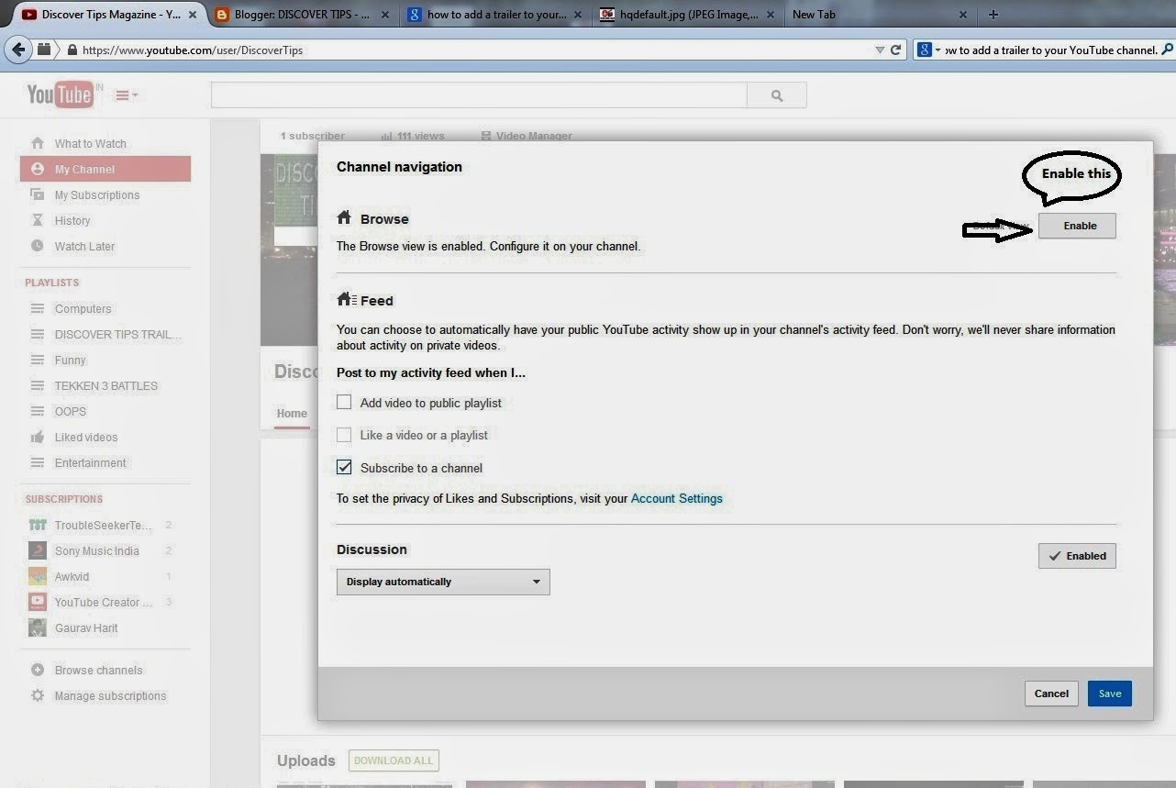Click the DOWNLOAD ALL uploads button
This screenshot has height=788, width=1176.
[394, 760]
